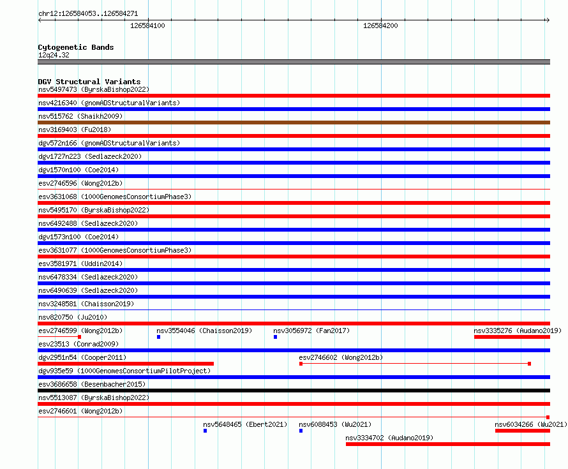Click the brown nsv515762 Shaikh2009 bar

click(294, 123)
